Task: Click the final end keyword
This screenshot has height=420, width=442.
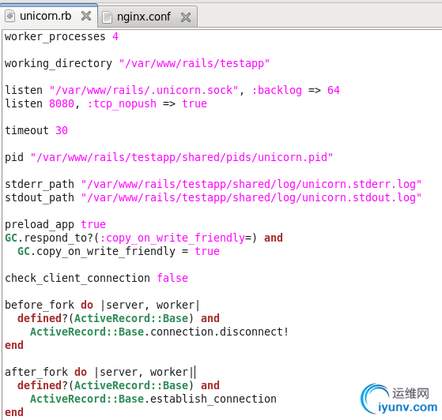Action: (14, 412)
